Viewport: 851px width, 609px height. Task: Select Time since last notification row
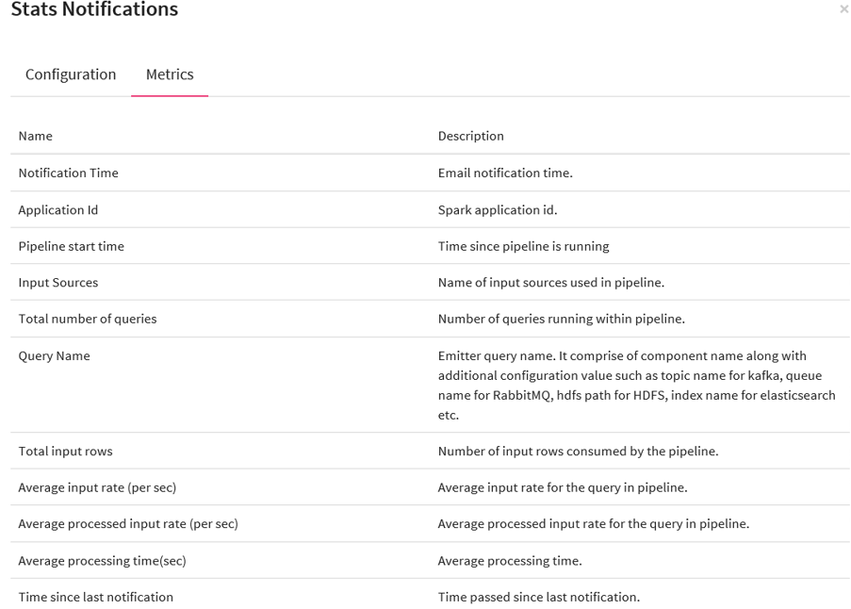click(x=96, y=597)
